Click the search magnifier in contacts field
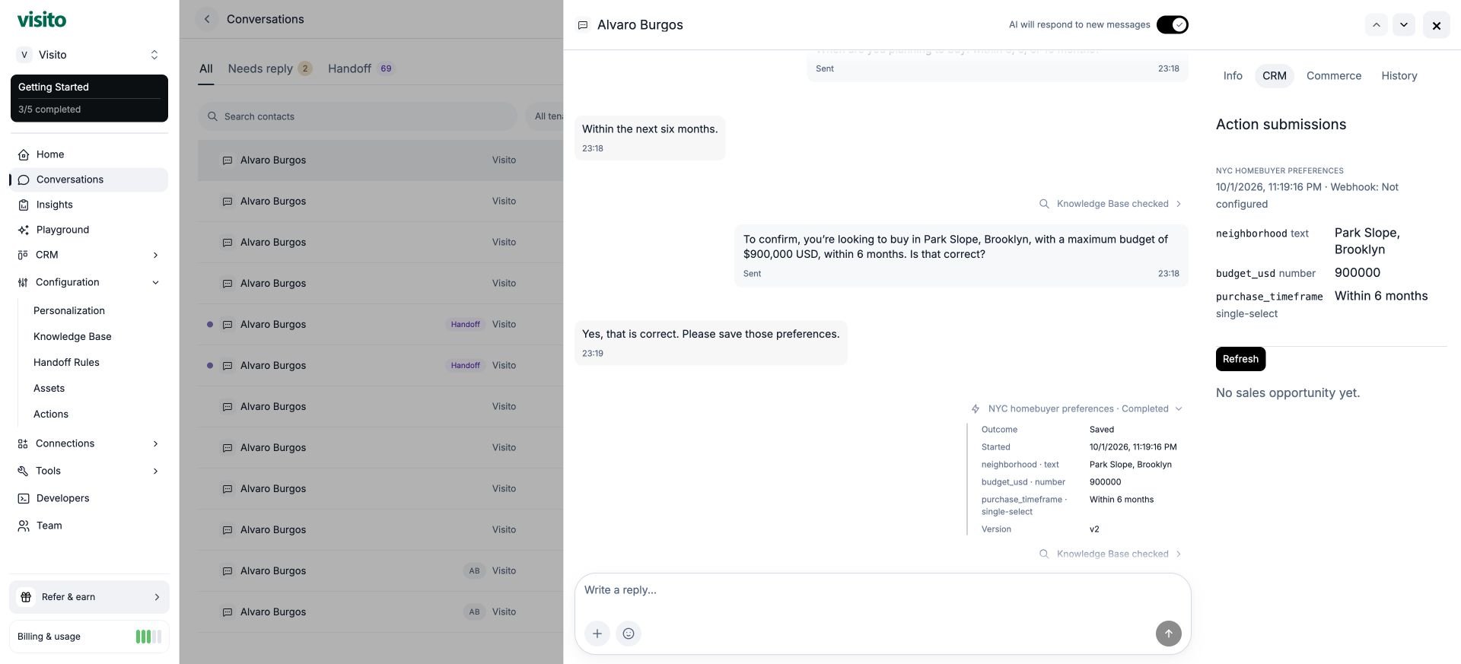The image size is (1461, 664). (x=213, y=116)
